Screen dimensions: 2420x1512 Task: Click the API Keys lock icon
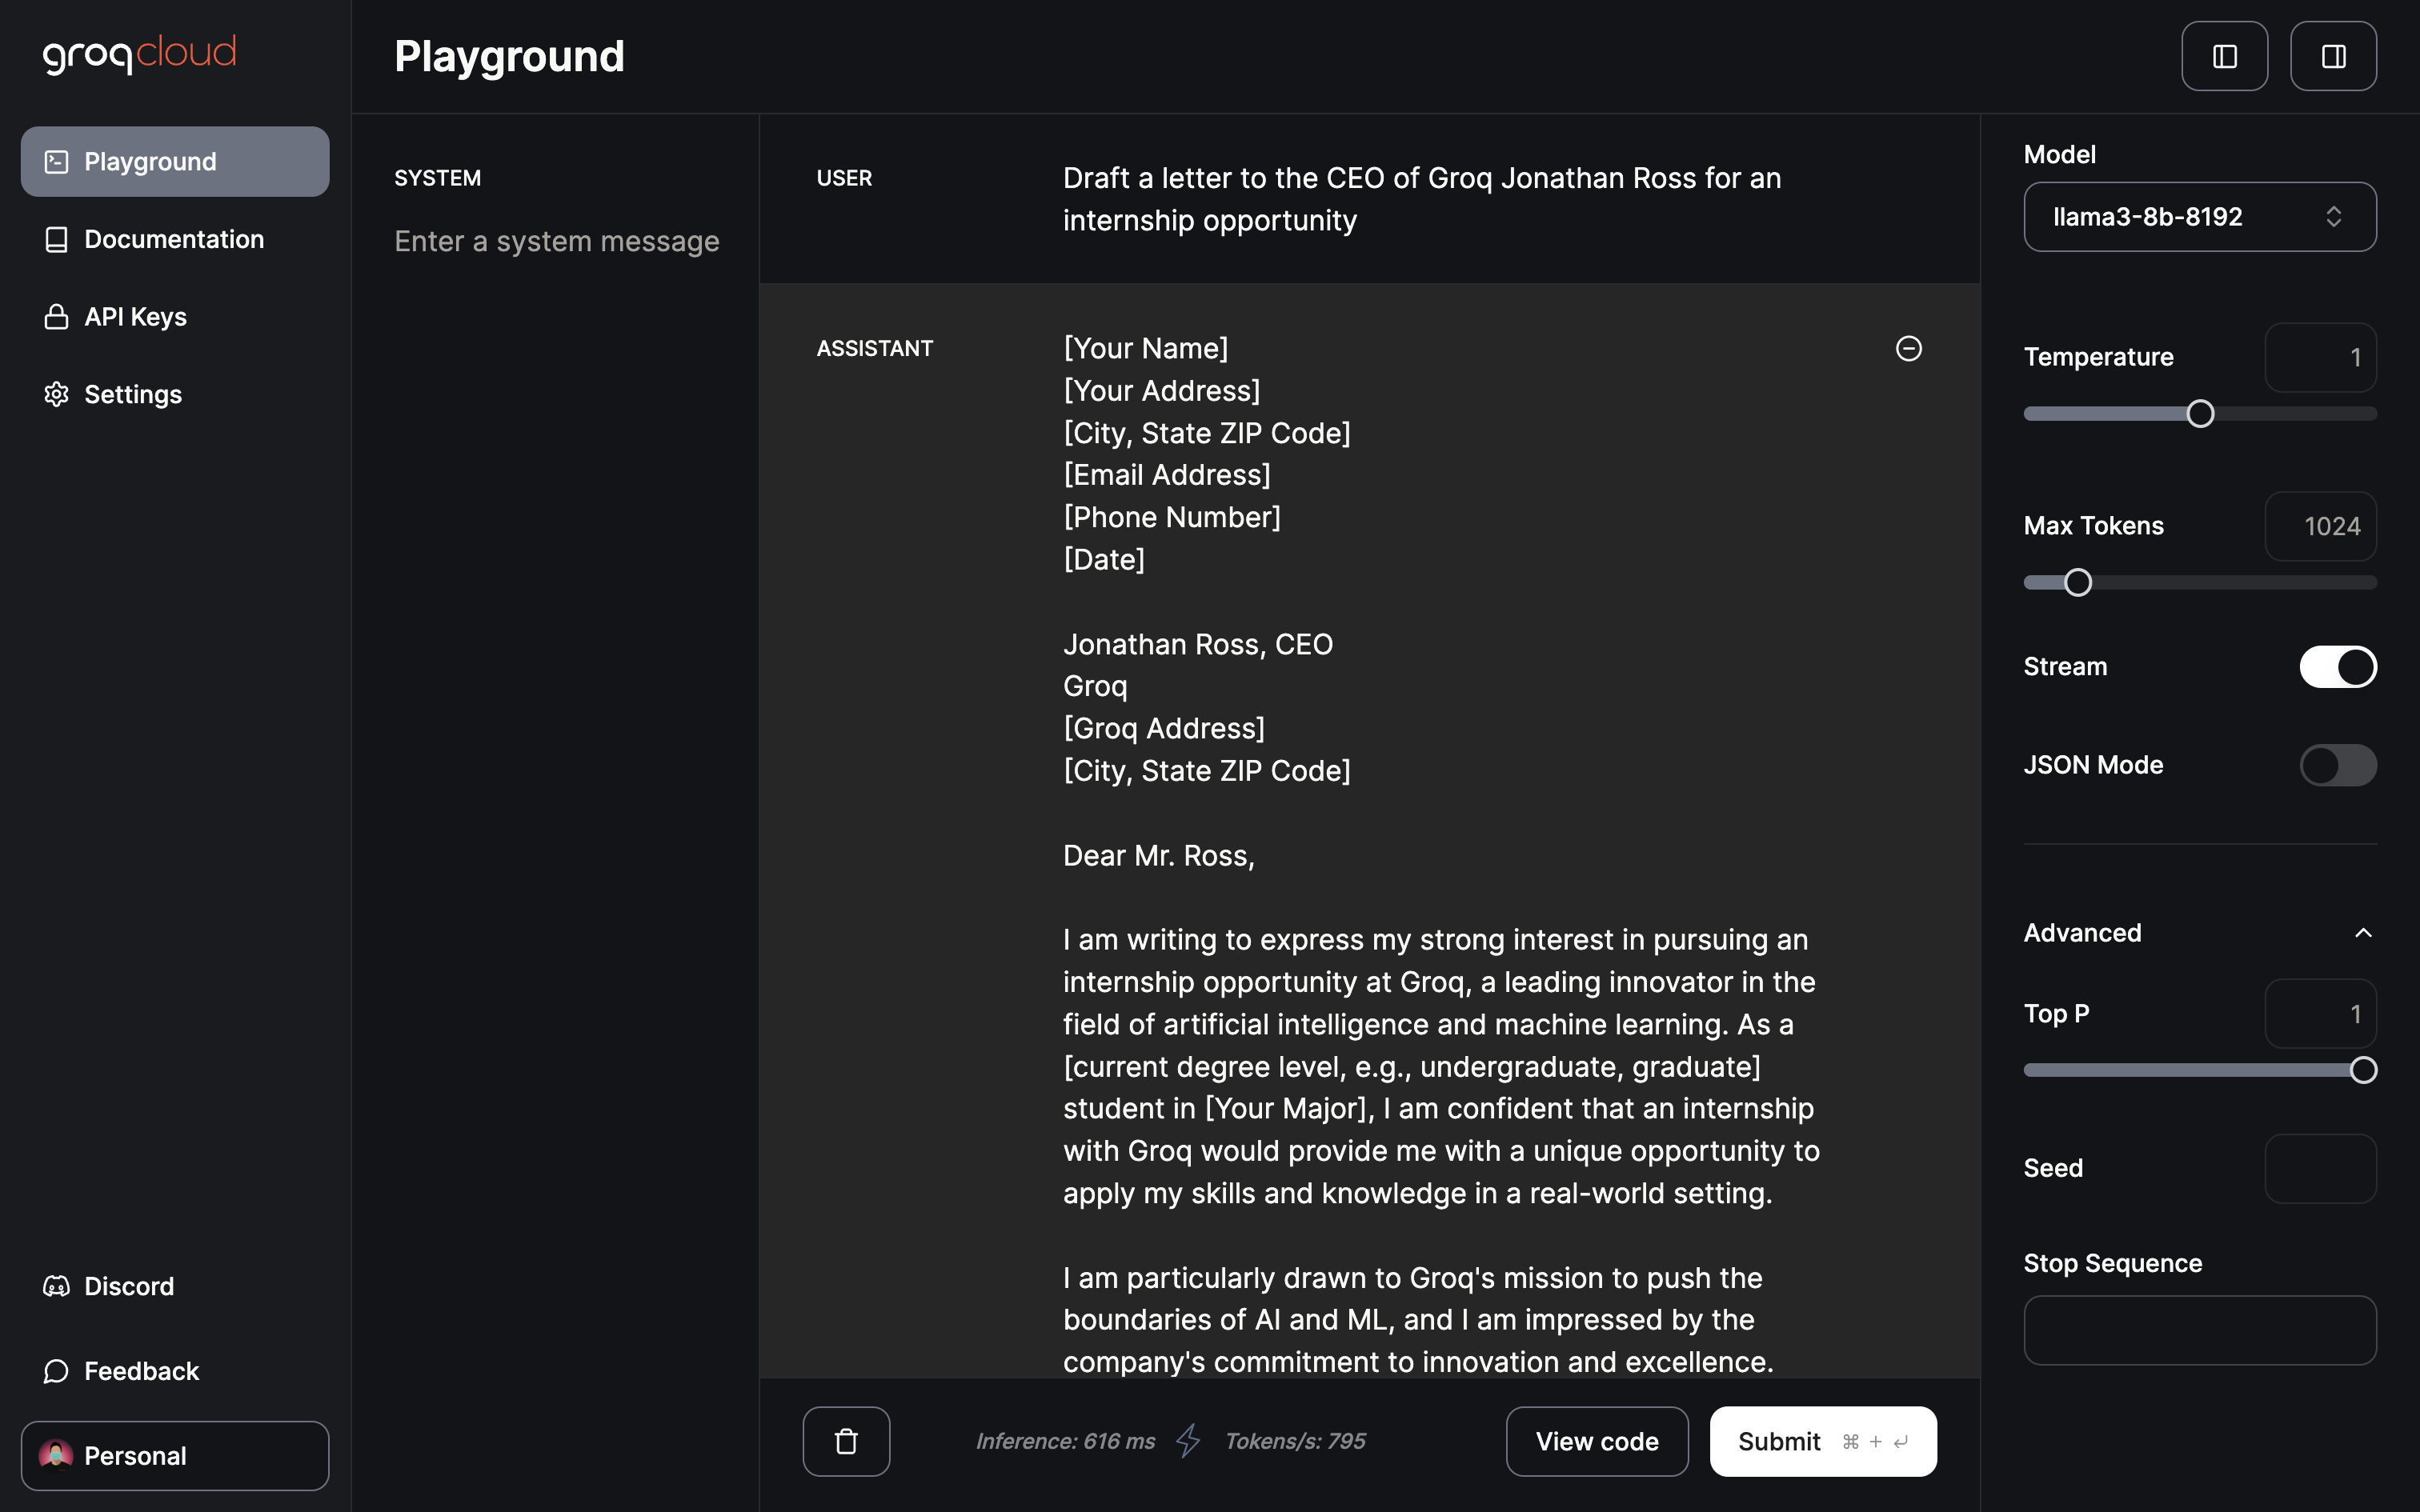[57, 317]
